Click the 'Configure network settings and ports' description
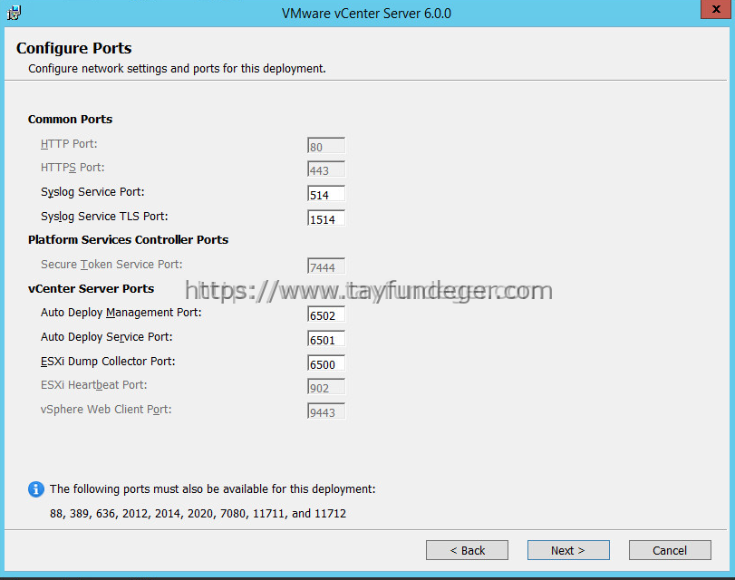The image size is (735, 580). pos(177,69)
